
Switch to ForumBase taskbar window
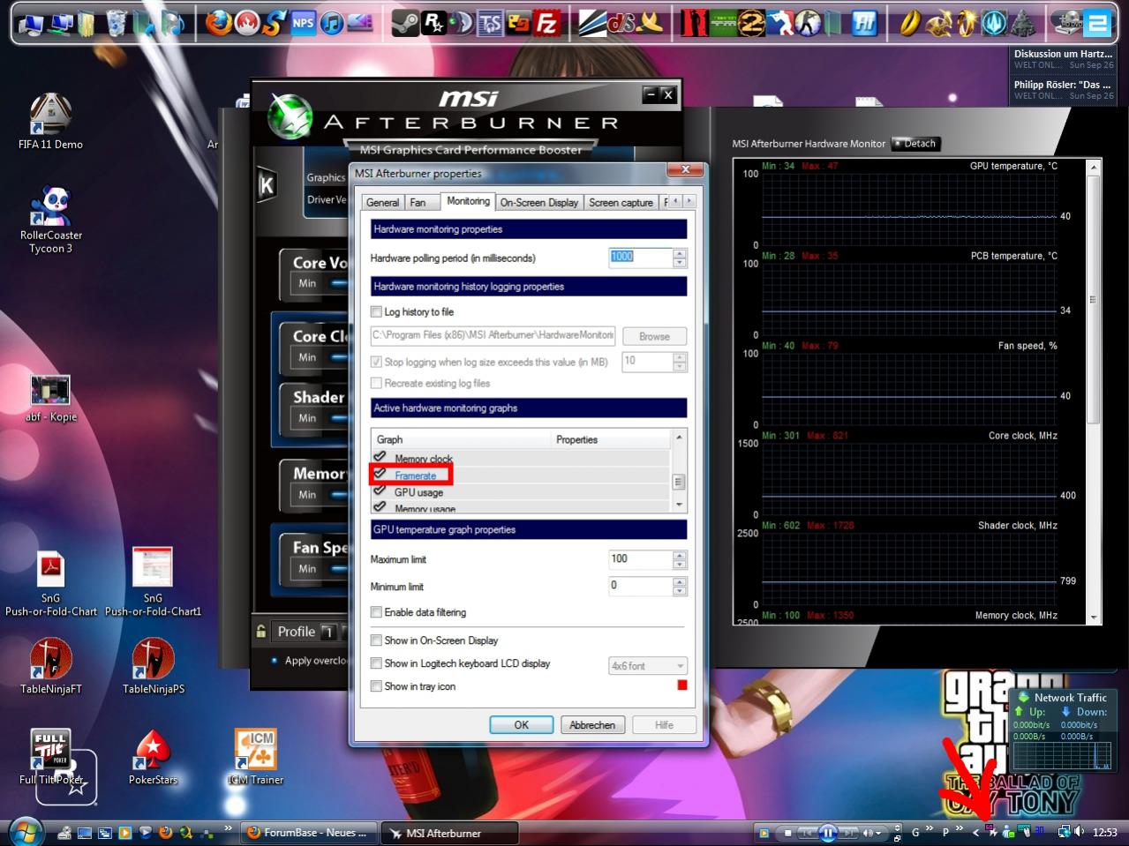tap(309, 833)
